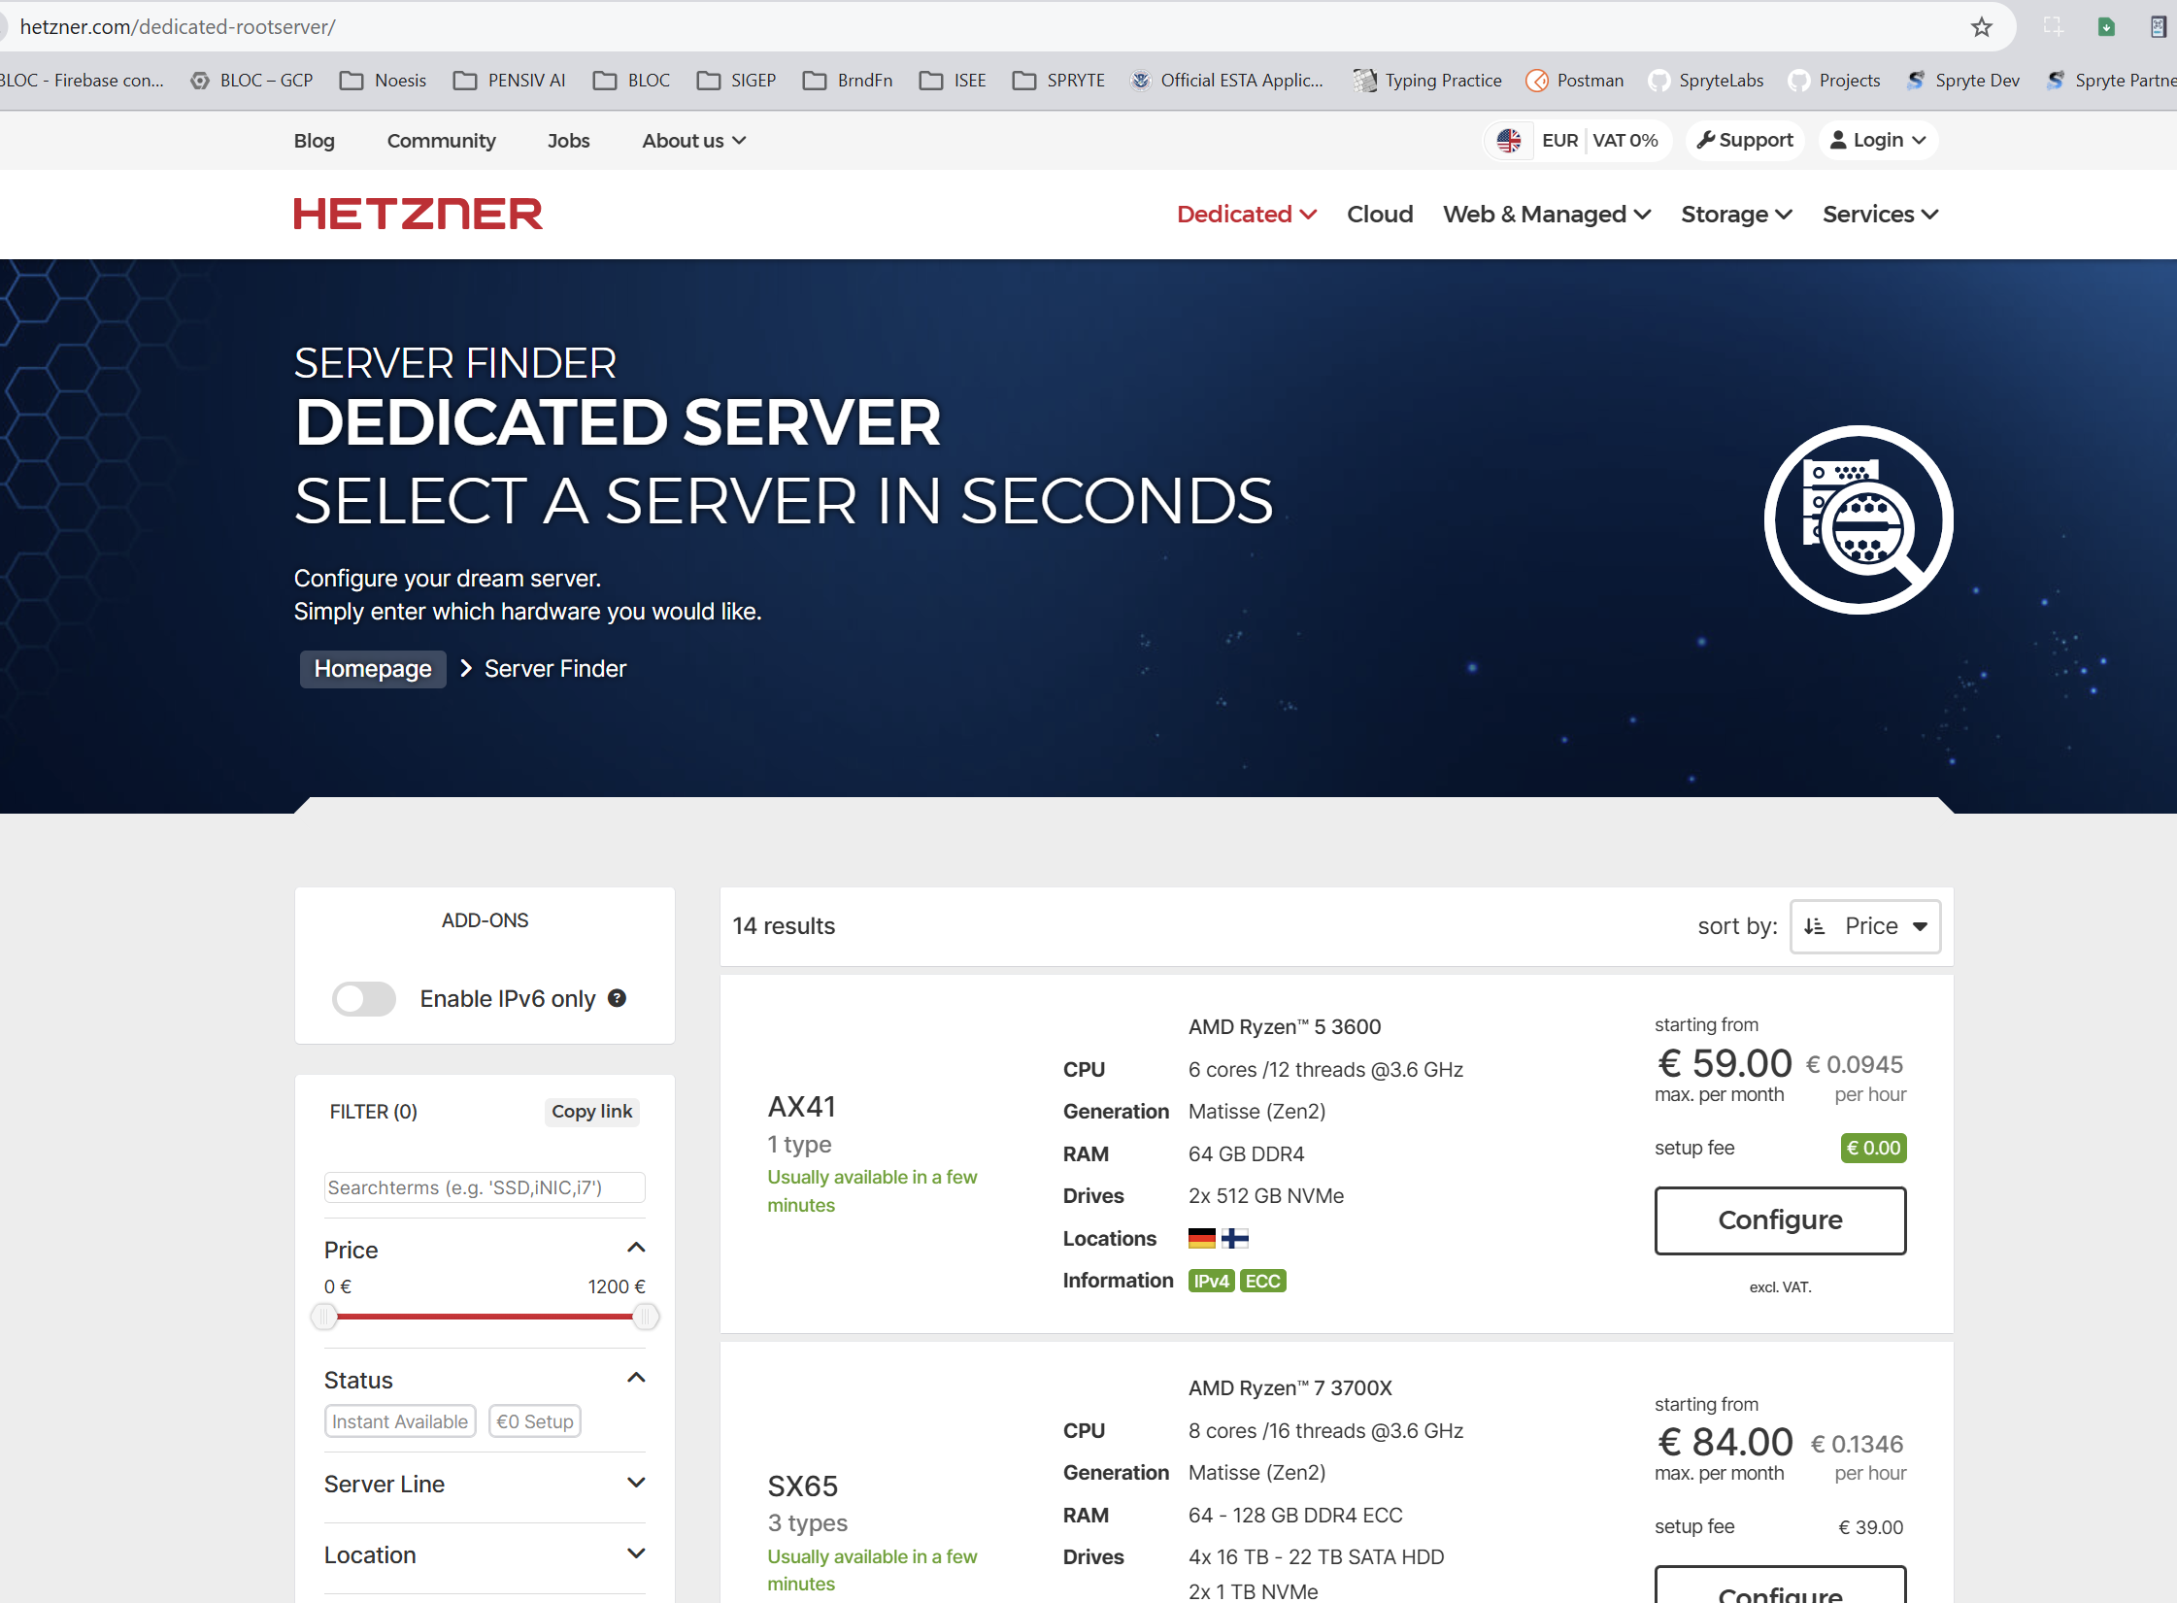This screenshot has height=1603, width=2177.
Task: Click the AX41 server name
Action: click(802, 1107)
